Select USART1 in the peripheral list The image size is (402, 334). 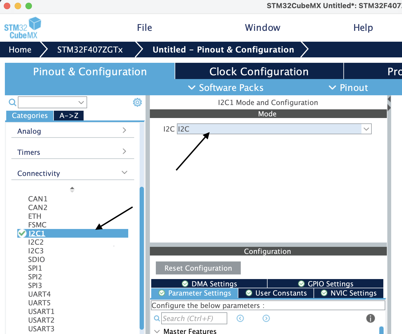click(x=41, y=312)
